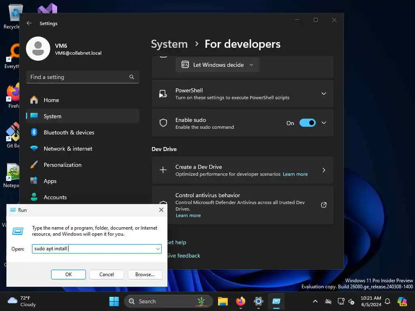This screenshot has width=415, height=311.
Task: Click the muted volume tray icon
Action: [351, 301]
